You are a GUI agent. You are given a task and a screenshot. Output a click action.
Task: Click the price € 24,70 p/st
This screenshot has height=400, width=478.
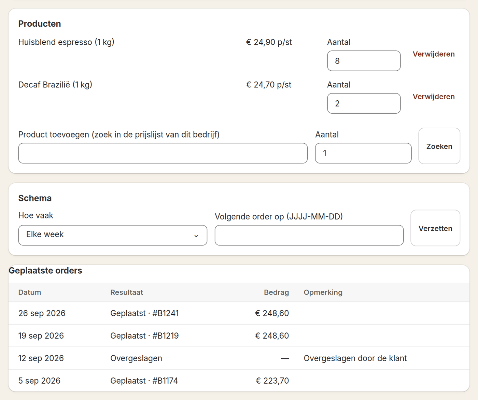pyautogui.click(x=269, y=85)
